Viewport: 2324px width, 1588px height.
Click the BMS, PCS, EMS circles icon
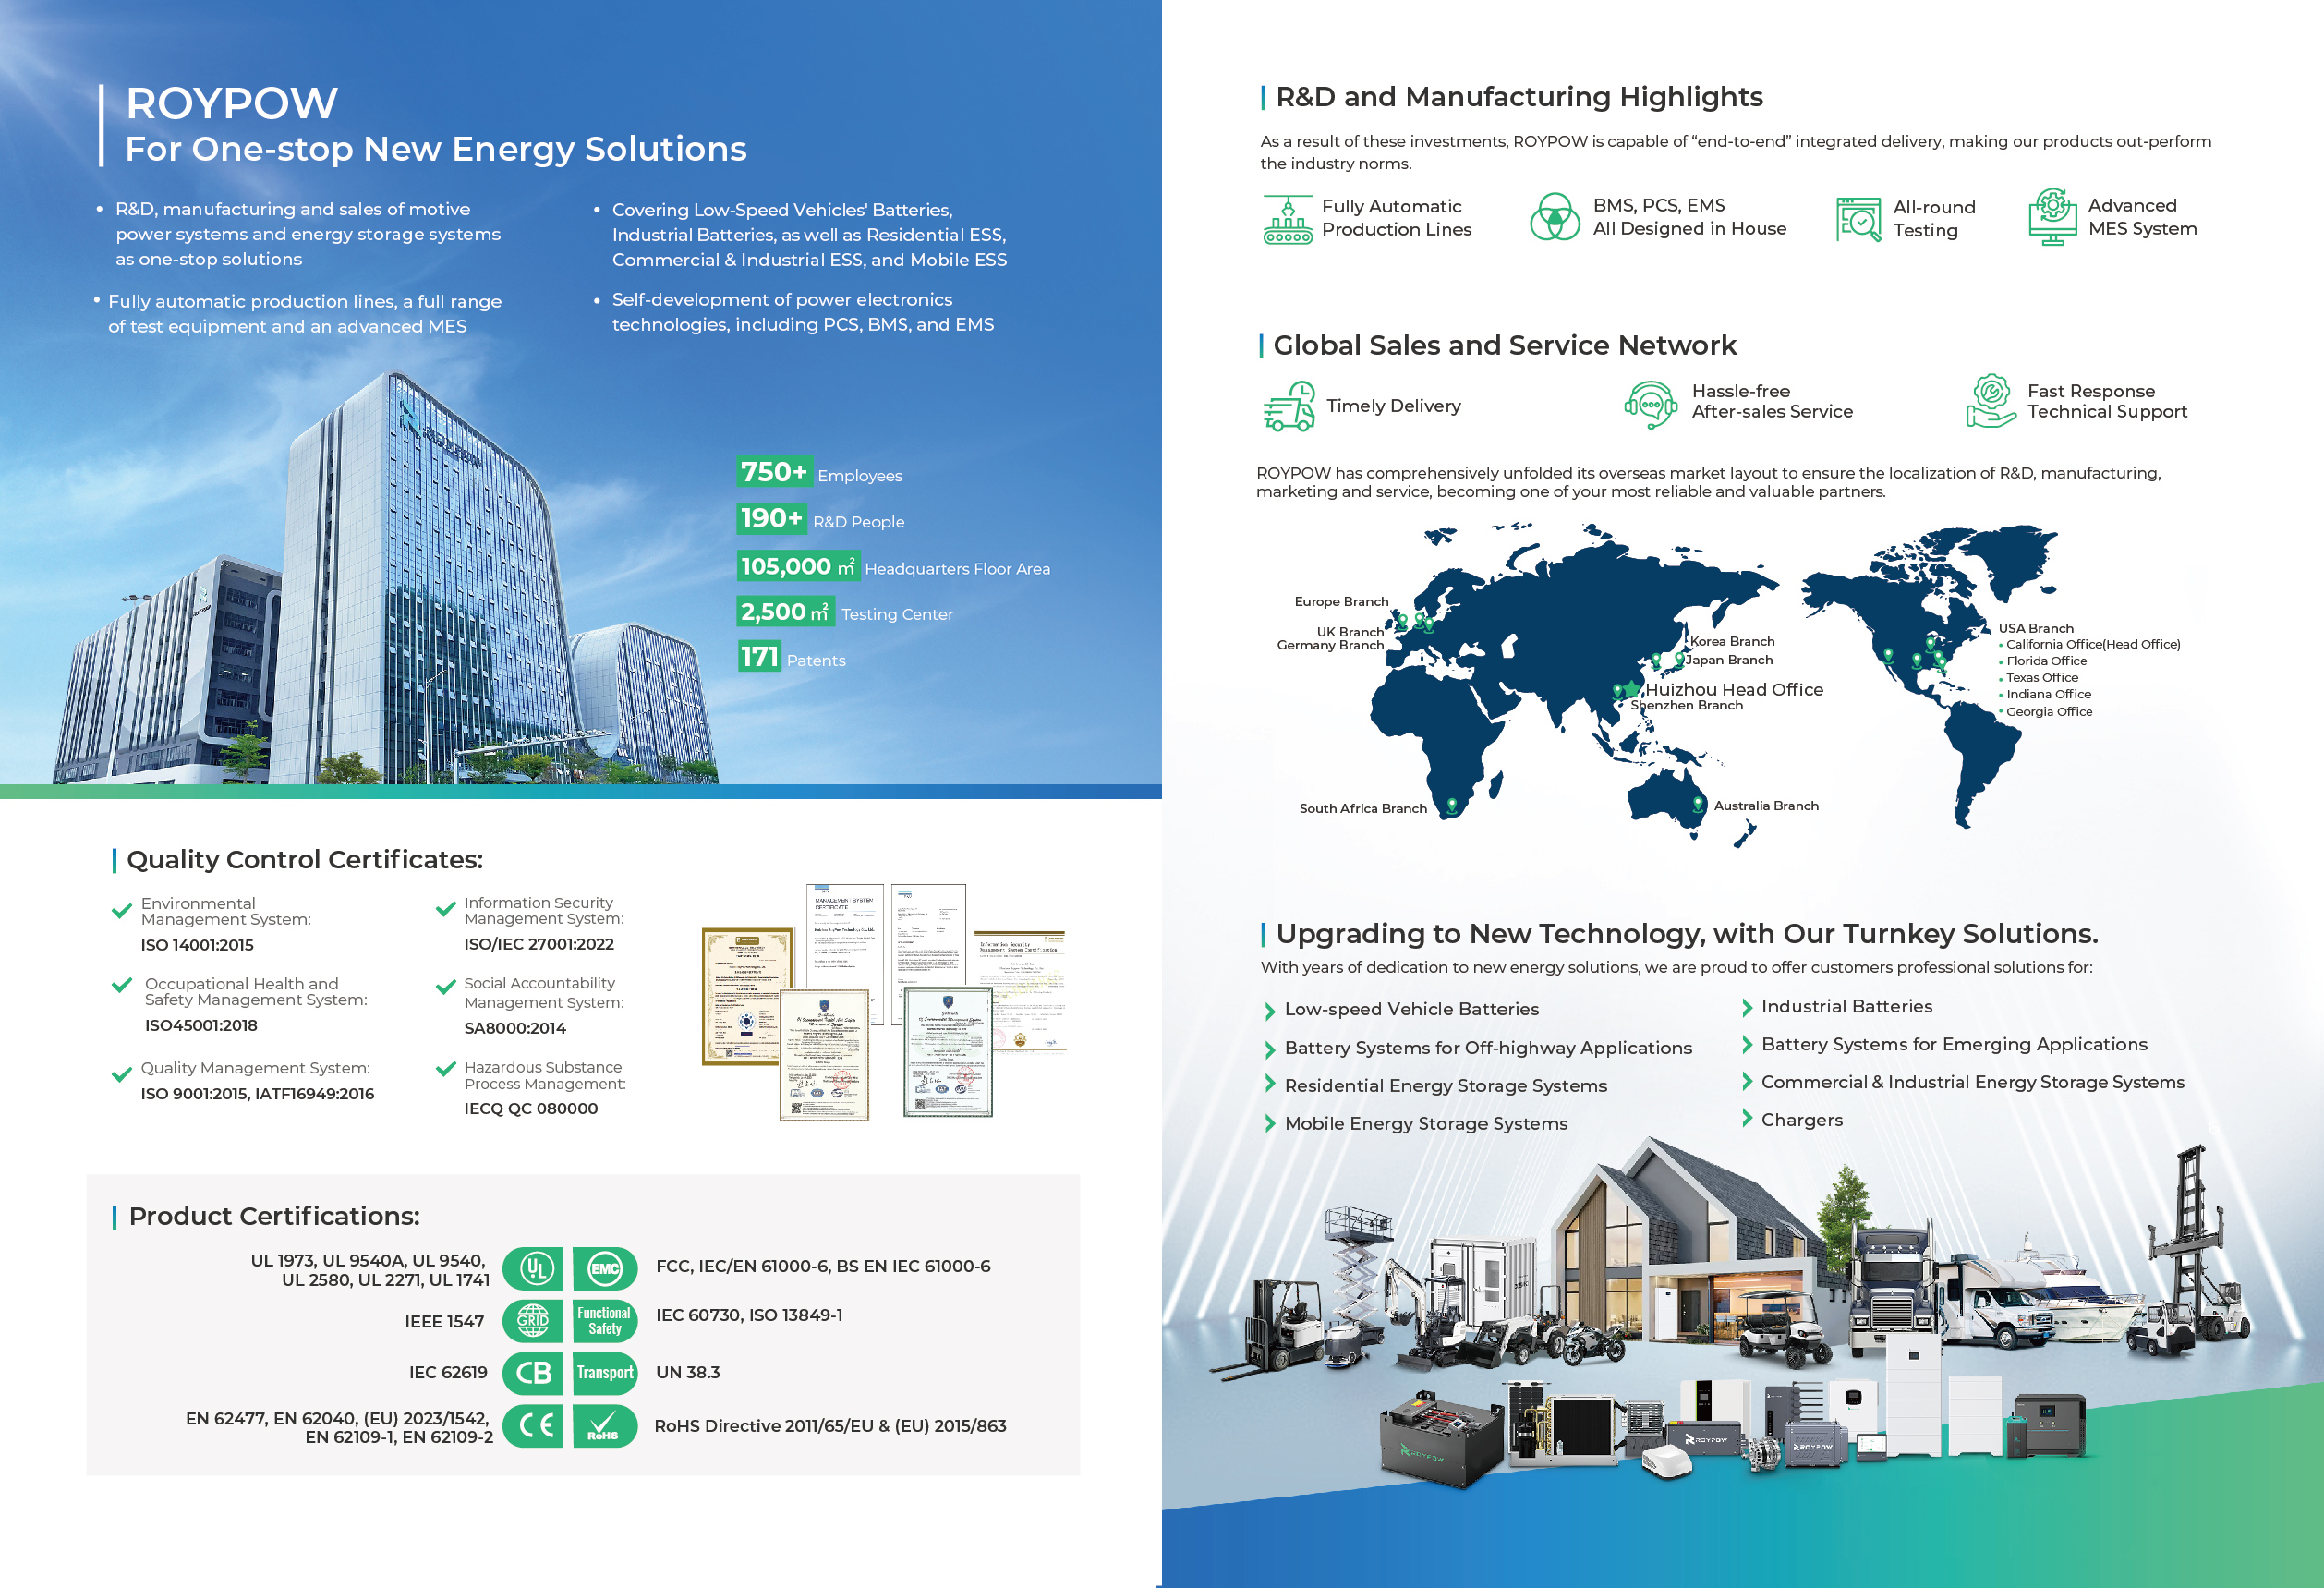[1555, 217]
